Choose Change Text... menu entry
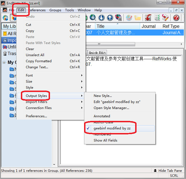This screenshot has height=179, width=186. pos(51,67)
